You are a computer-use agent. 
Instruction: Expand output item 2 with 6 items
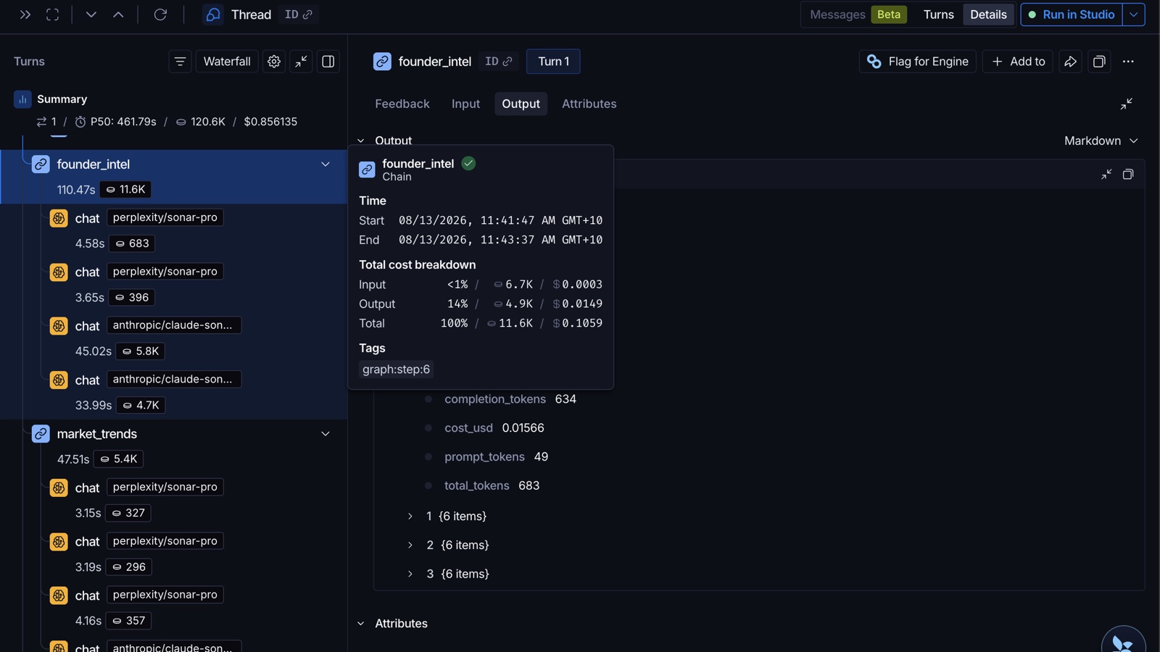410,545
